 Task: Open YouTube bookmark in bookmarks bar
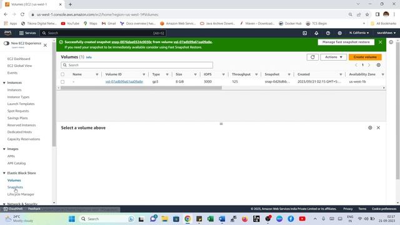tap(70, 24)
